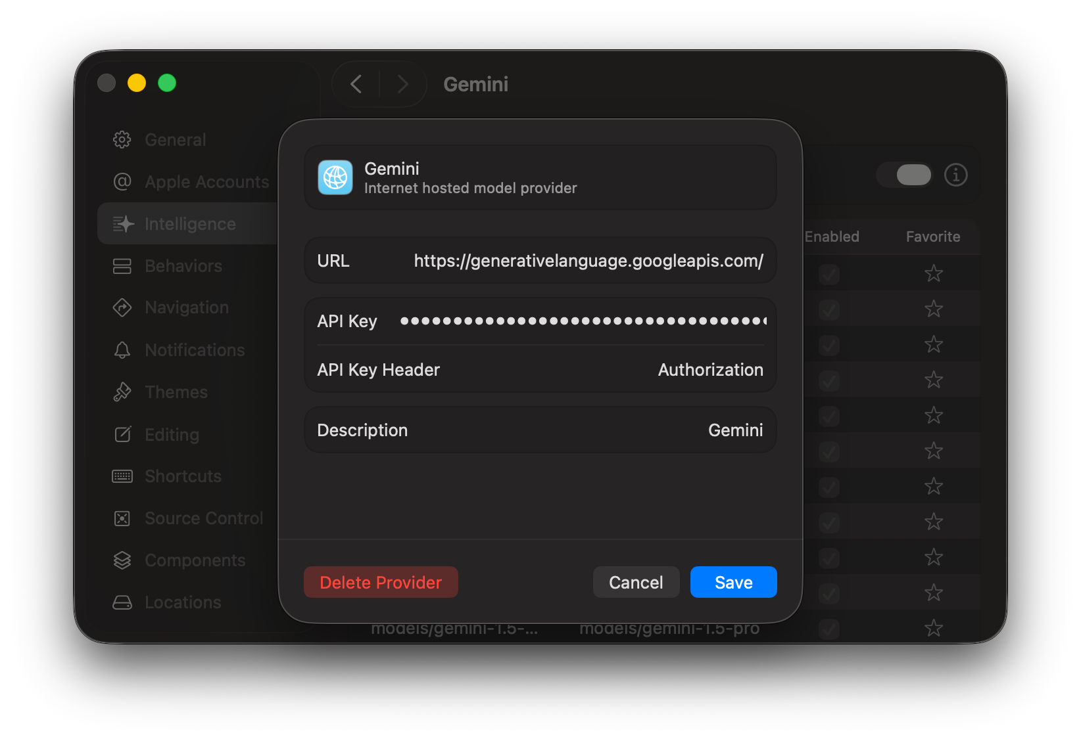The width and height of the screenshot is (1081, 741).
Task: Click the back navigation chevron
Action: click(356, 84)
